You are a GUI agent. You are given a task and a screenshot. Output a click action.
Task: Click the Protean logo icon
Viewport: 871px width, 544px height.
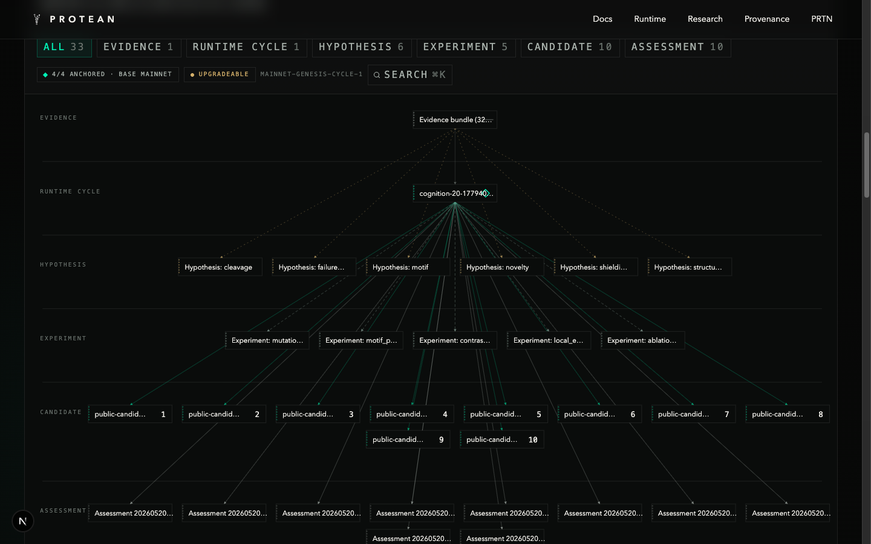(37, 19)
